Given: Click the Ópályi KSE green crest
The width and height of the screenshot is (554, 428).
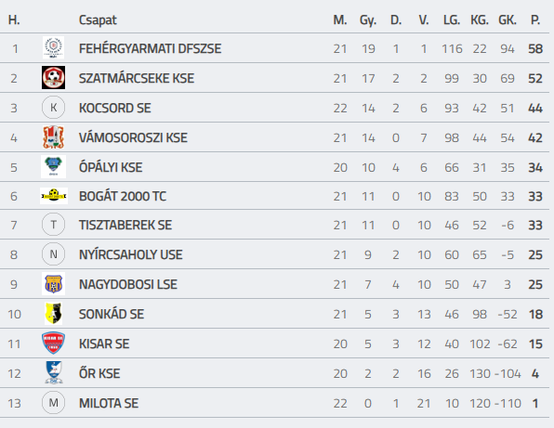Looking at the screenshot, I should coord(53,166).
